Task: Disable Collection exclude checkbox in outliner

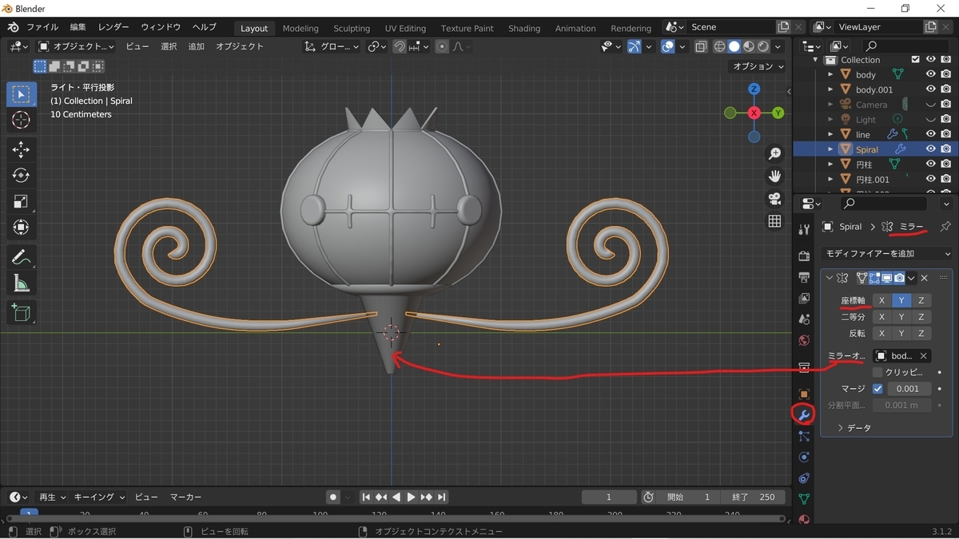Action: click(916, 60)
